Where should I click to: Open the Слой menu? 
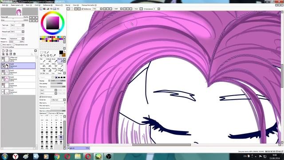pos(37,5)
